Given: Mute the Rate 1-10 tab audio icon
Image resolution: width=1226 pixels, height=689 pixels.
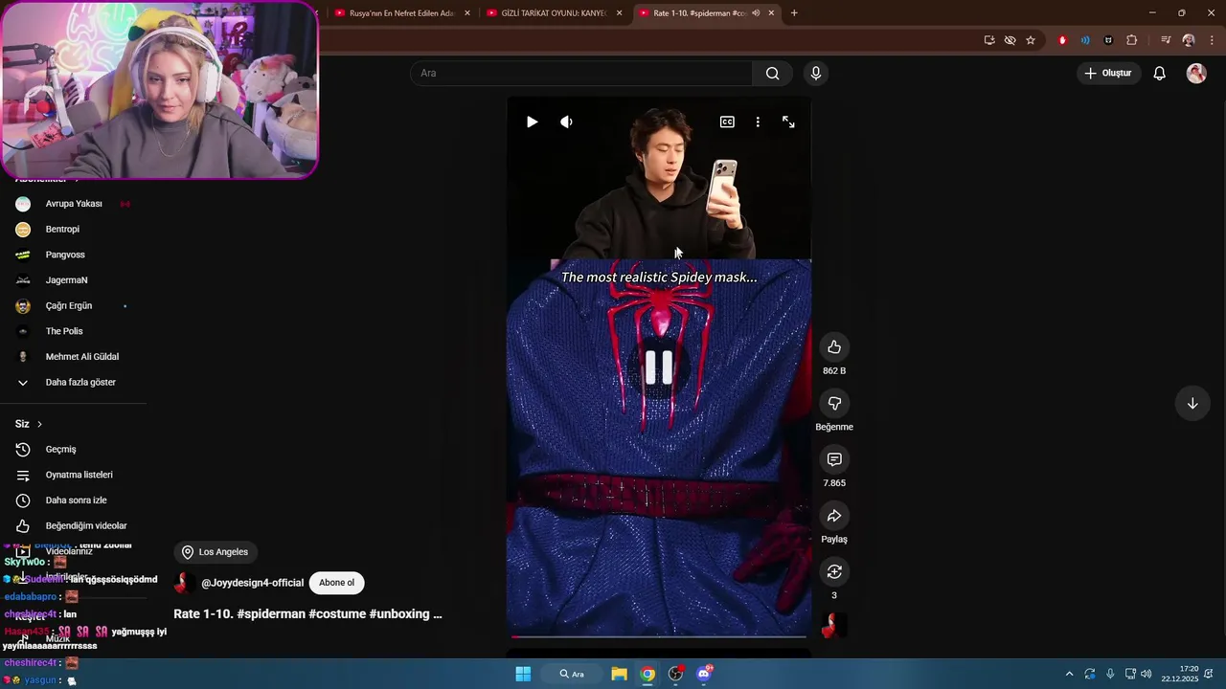Looking at the screenshot, I should [x=756, y=13].
